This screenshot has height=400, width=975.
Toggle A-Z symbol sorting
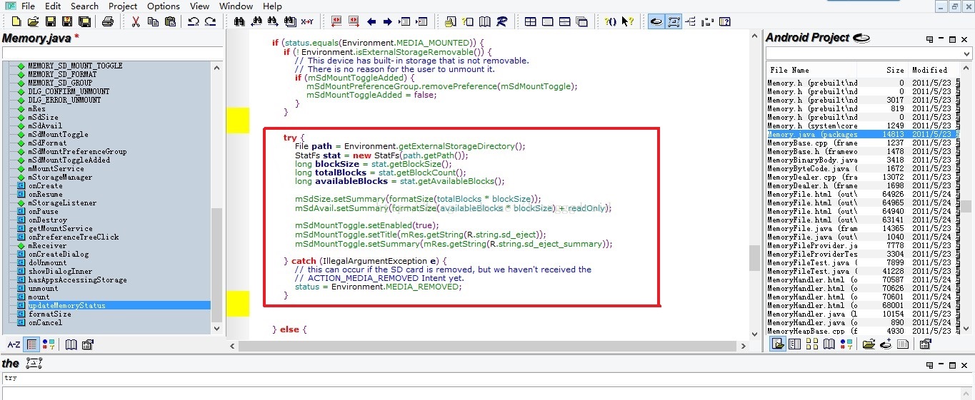click(x=14, y=344)
